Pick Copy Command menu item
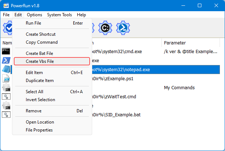225x151 pixels. [42, 42]
